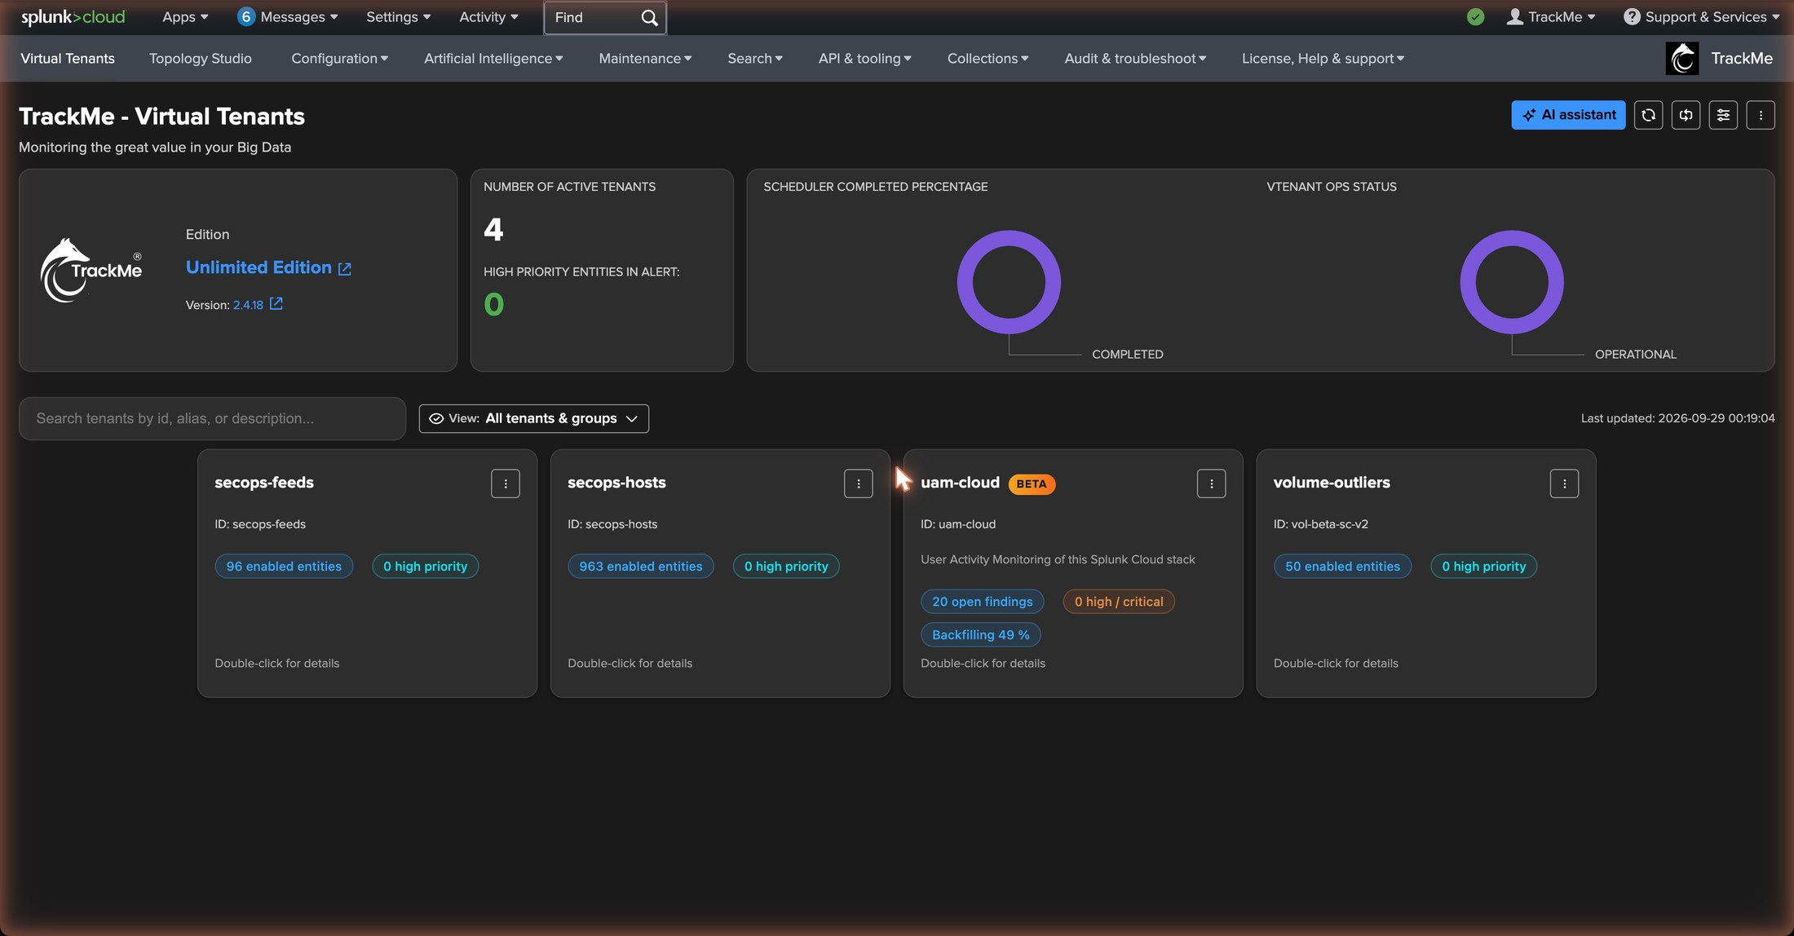Open the Apps dropdown menu
This screenshot has width=1794, height=936.
pos(185,17)
